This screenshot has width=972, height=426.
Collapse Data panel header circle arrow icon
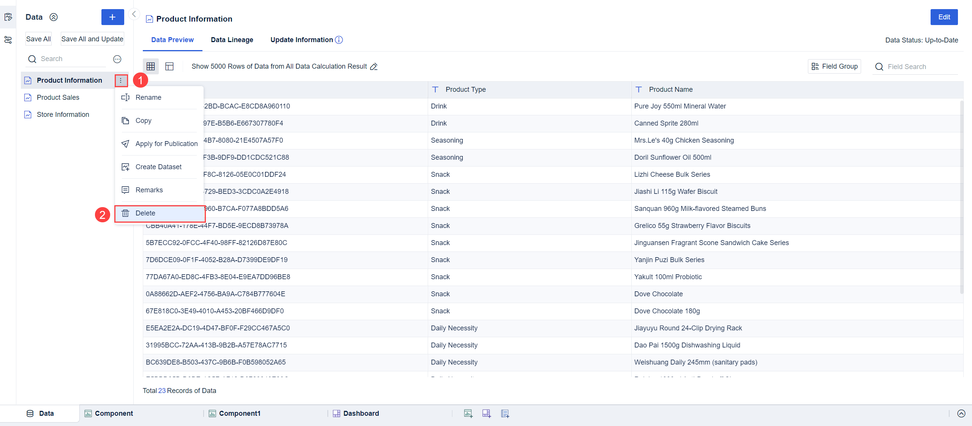(x=54, y=17)
